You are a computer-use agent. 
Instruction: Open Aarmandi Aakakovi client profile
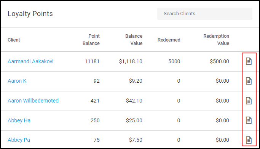point(30,61)
